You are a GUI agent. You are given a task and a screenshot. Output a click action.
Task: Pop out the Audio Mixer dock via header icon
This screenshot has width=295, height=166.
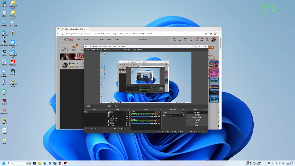pos(161,110)
